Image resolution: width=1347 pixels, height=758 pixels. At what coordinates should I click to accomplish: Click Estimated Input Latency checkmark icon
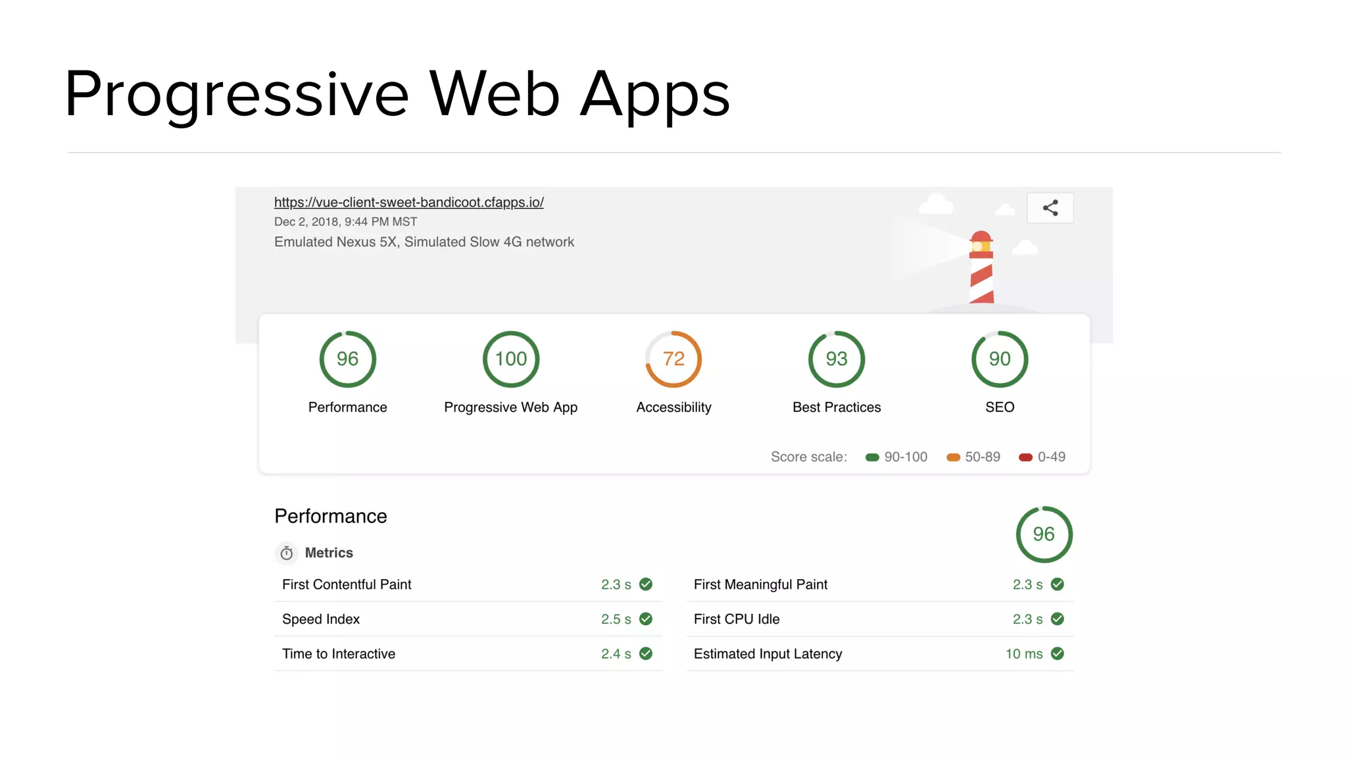click(1058, 654)
